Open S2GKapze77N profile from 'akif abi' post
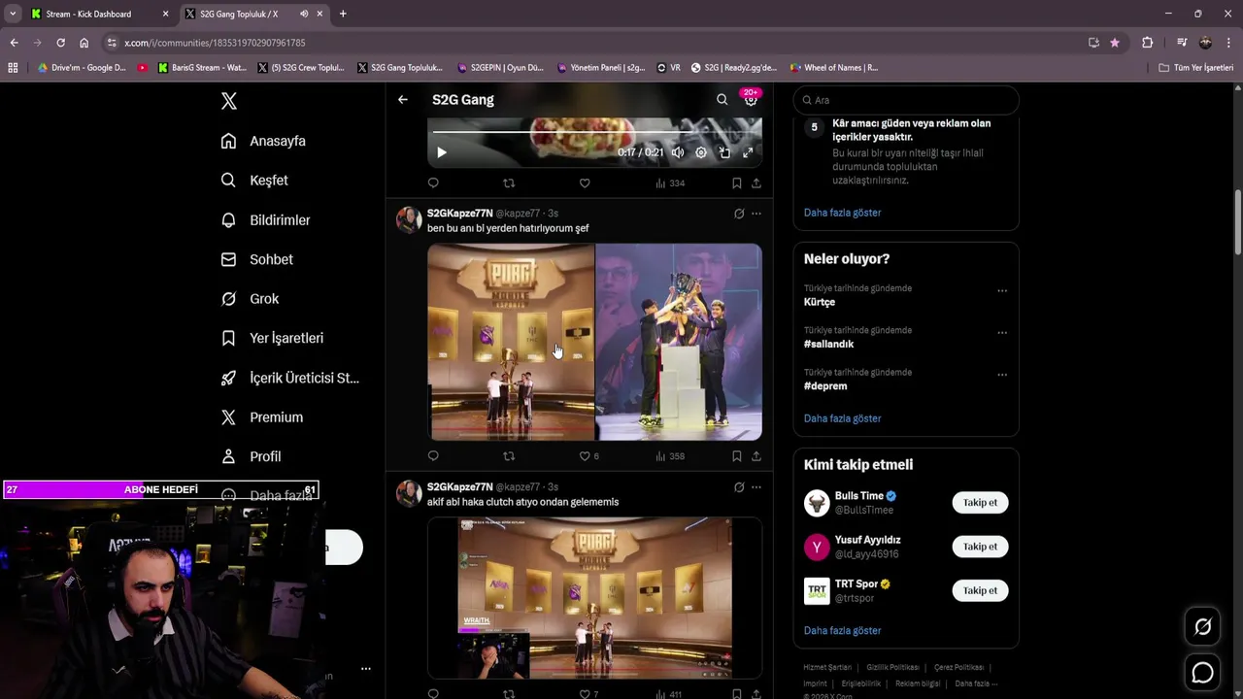The height and width of the screenshot is (699, 1243). point(459,486)
